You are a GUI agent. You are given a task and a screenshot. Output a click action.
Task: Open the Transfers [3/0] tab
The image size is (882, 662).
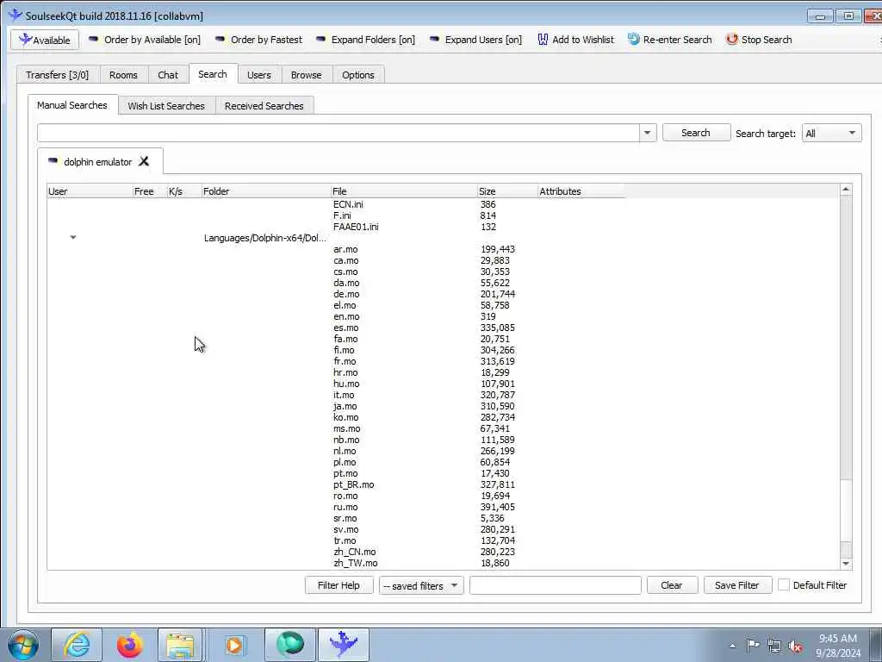pos(58,75)
